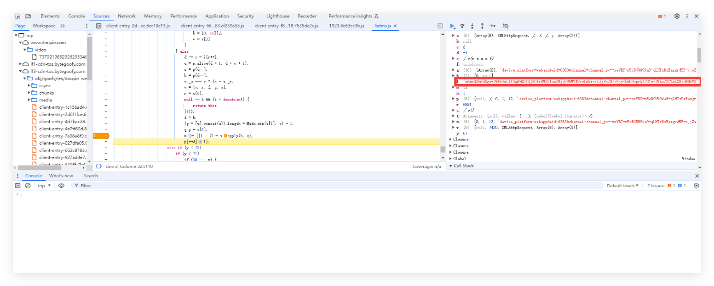
Task: Toggle the navigator sidebar icon
Action: pyautogui.click(x=98, y=26)
